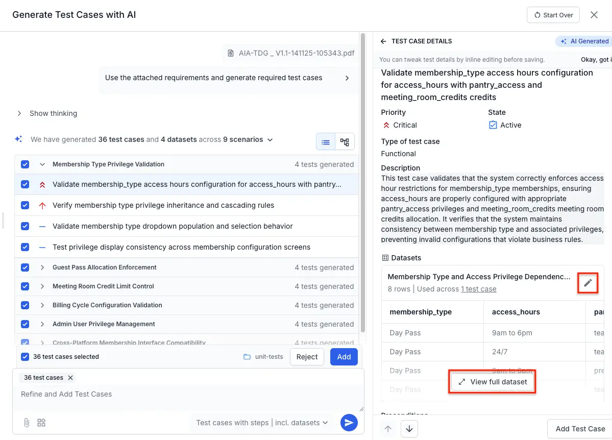Open the 1 test case link

pyautogui.click(x=478, y=289)
